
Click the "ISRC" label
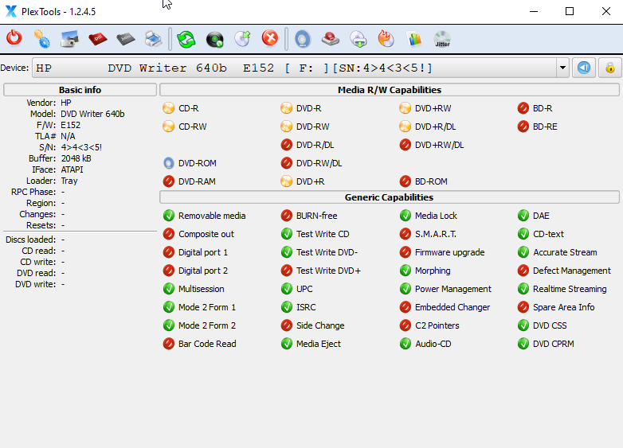306,307
